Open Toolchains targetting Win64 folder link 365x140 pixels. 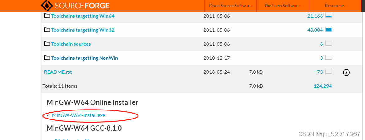(x=83, y=16)
